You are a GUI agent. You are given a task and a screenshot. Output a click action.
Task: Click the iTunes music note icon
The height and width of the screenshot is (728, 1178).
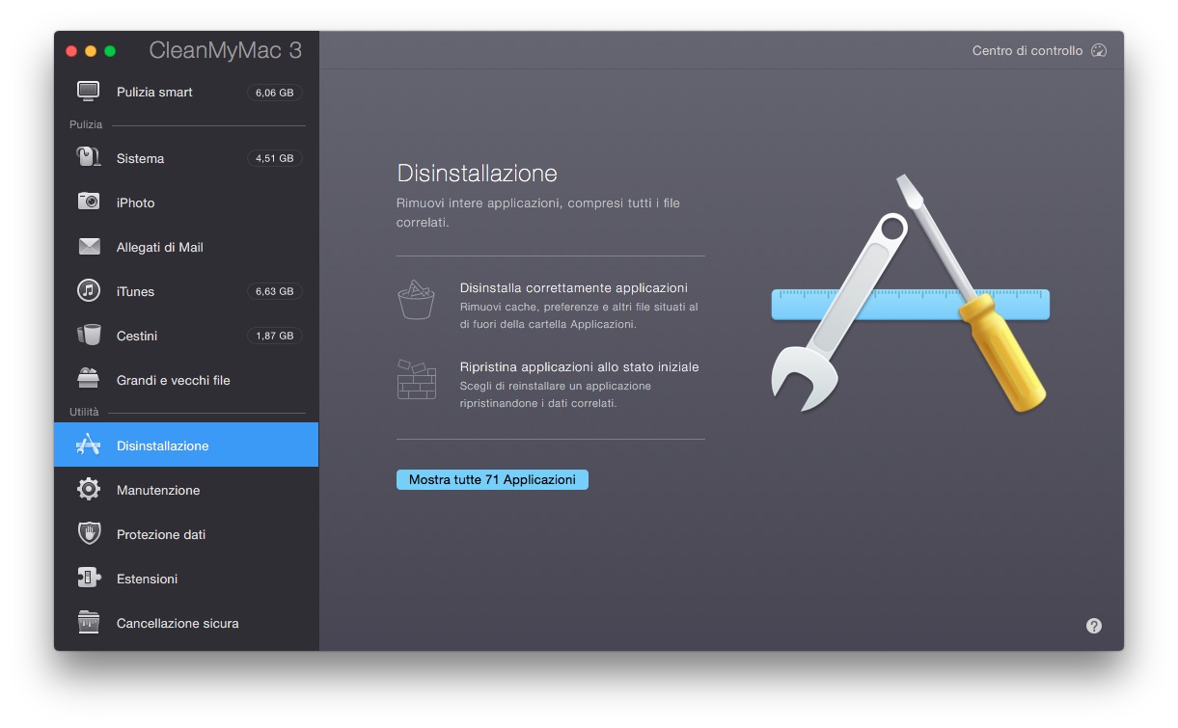coord(89,291)
